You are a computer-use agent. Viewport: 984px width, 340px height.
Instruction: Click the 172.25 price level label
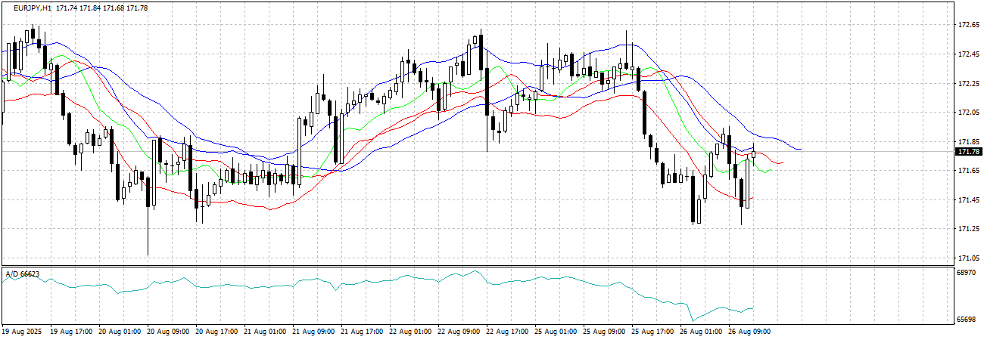(x=968, y=83)
